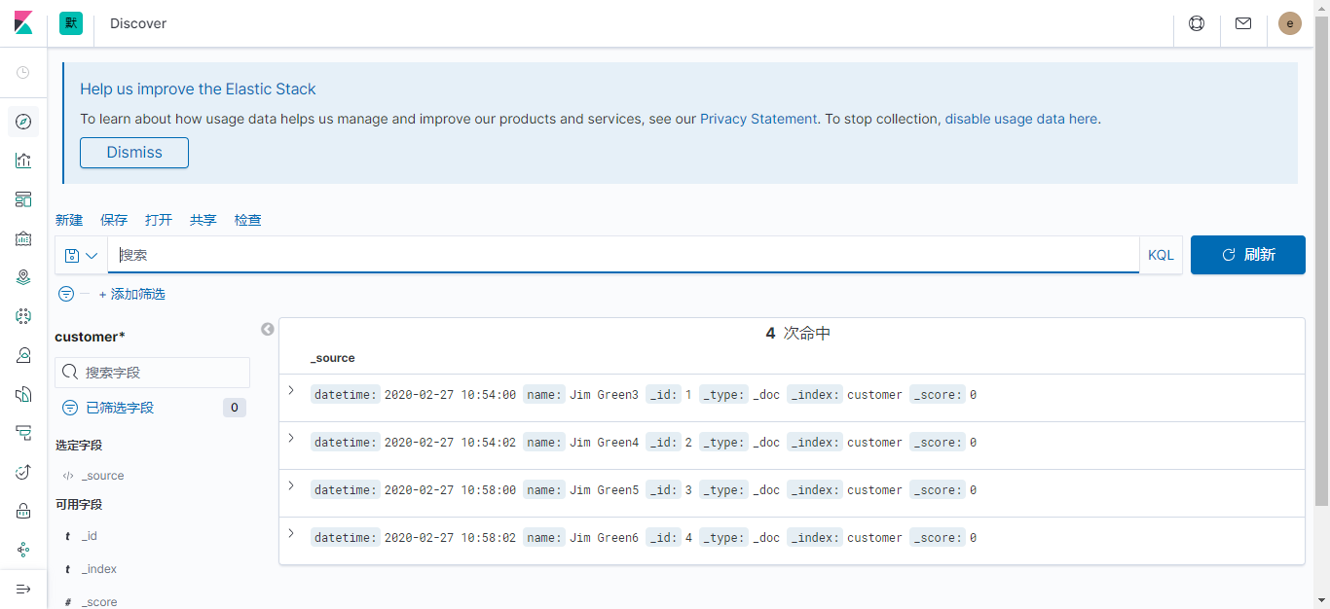Click the Discover breadcrumb in the header
The image size is (1330, 609).
point(138,23)
